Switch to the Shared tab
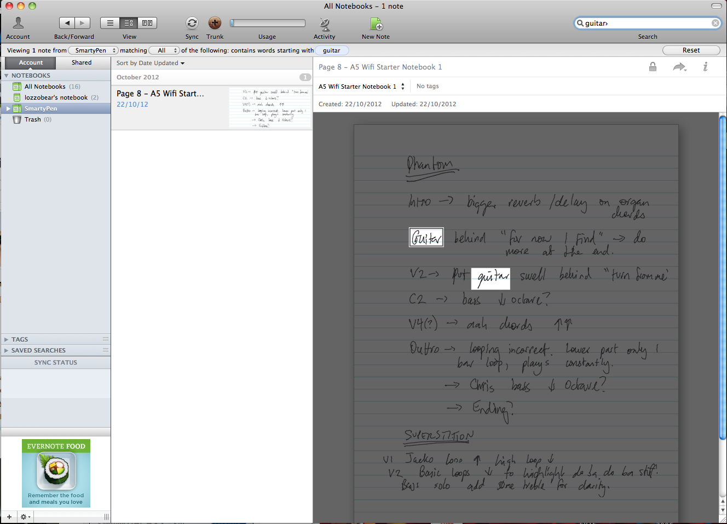727x524 pixels. 82,62
